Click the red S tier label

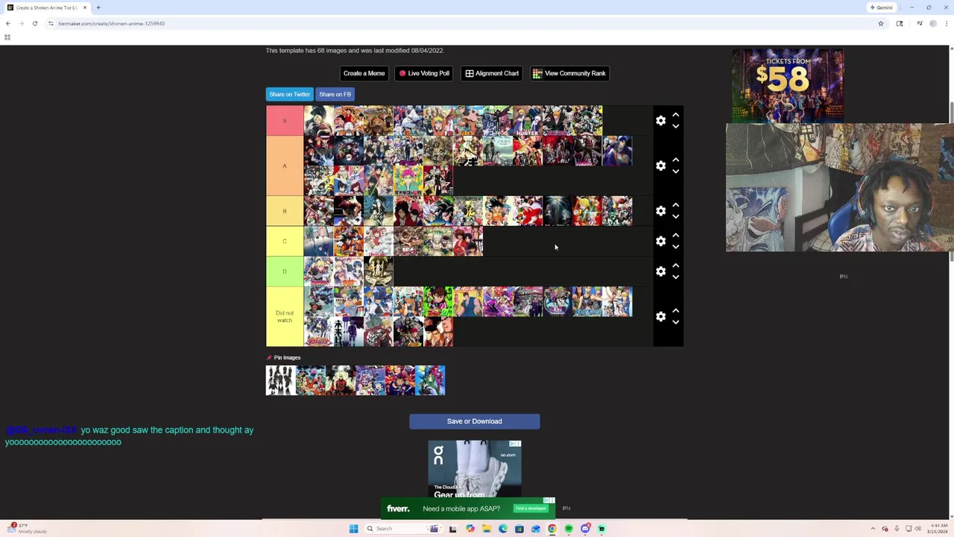point(285,121)
